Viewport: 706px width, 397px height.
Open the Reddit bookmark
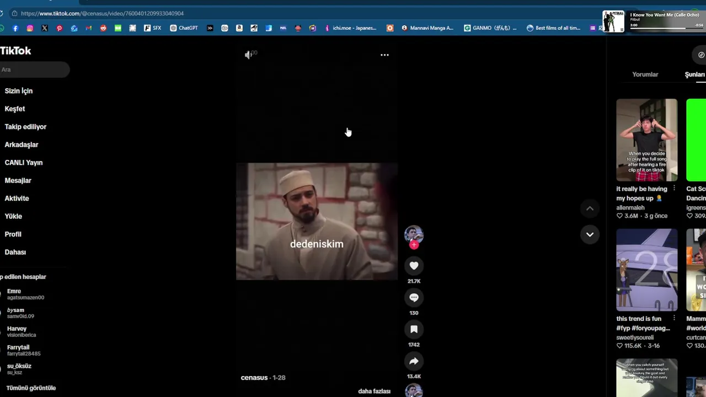pyautogui.click(x=103, y=28)
